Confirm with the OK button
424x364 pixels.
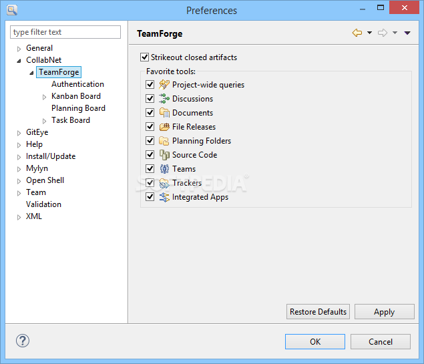point(315,341)
